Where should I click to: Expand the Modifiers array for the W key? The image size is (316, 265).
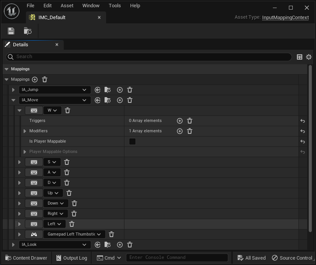click(25, 131)
